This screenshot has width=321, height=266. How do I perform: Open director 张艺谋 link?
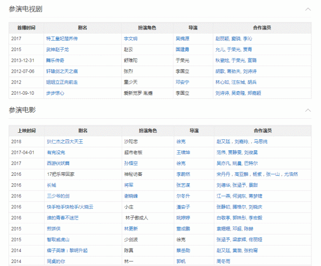coord(183,185)
